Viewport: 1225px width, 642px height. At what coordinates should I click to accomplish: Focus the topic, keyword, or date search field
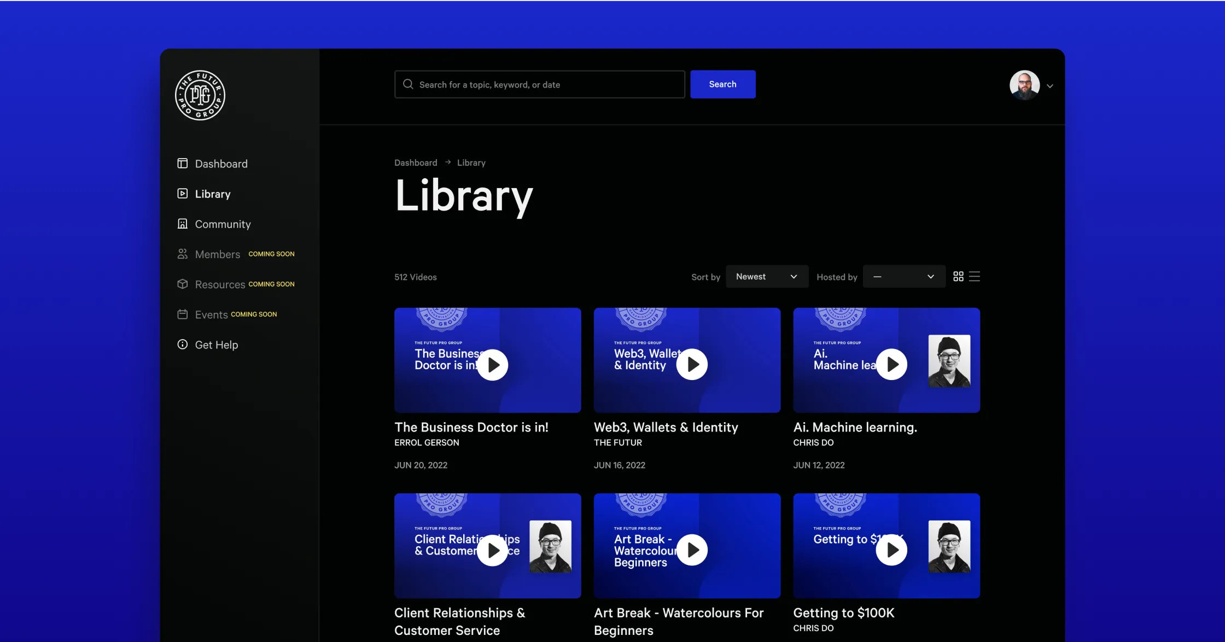pos(540,84)
